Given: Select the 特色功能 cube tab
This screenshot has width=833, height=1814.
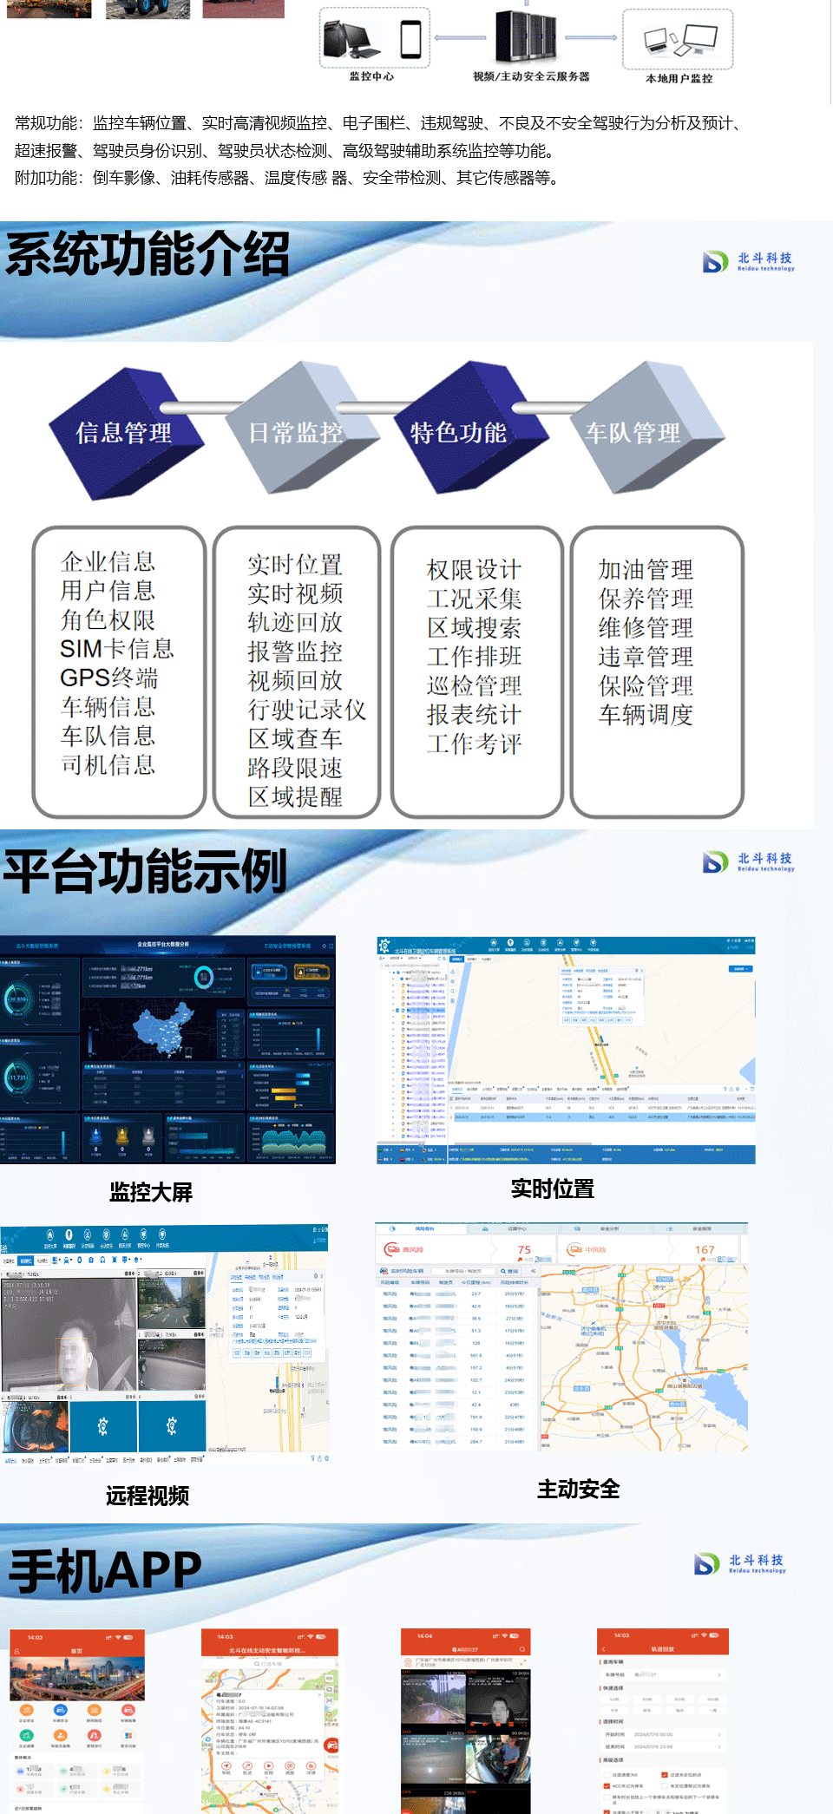Looking at the screenshot, I should 458,432.
